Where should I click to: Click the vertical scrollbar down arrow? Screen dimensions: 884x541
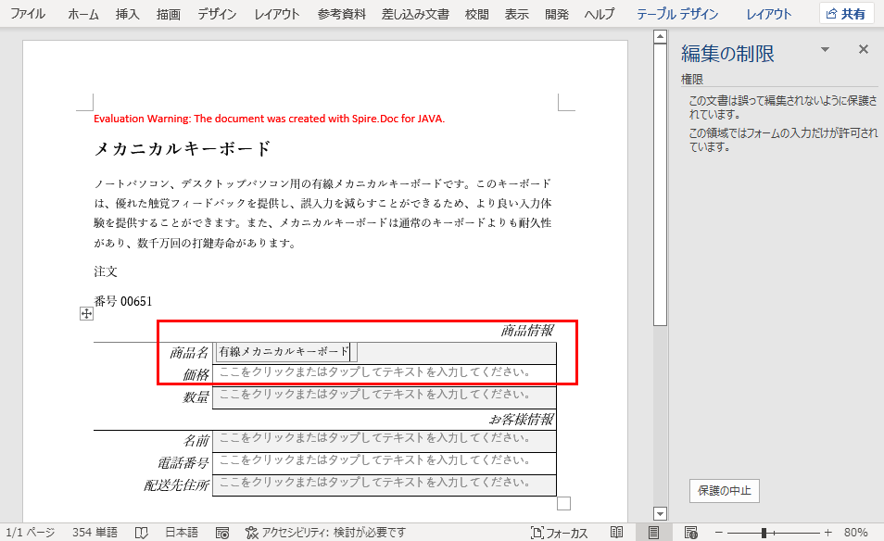coord(660,512)
